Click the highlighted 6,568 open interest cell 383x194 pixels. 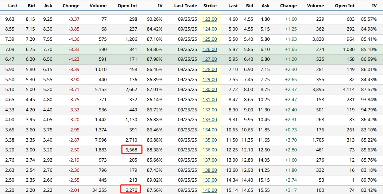pyautogui.click(x=132, y=150)
